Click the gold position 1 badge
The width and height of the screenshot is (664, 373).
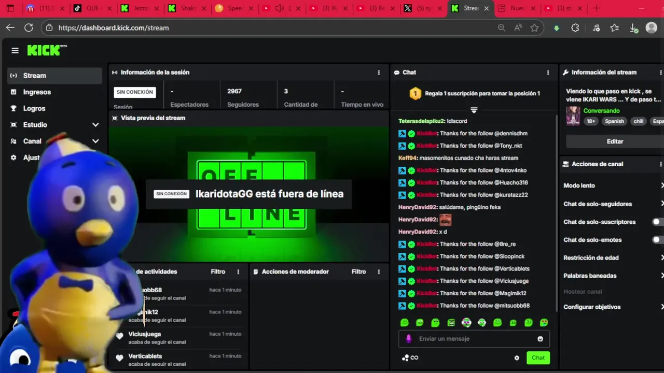pos(415,94)
